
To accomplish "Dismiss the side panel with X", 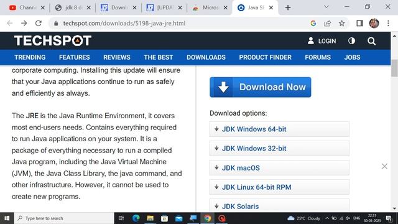I will coord(384,166).
